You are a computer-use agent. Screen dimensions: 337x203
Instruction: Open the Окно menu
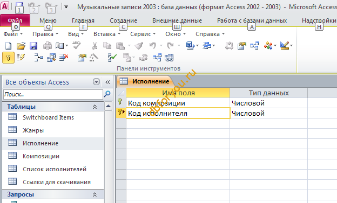coord(176,34)
